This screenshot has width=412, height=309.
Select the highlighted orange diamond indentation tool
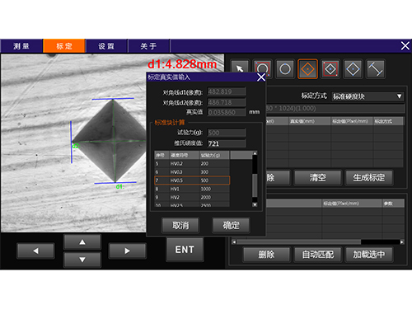[x=307, y=68]
